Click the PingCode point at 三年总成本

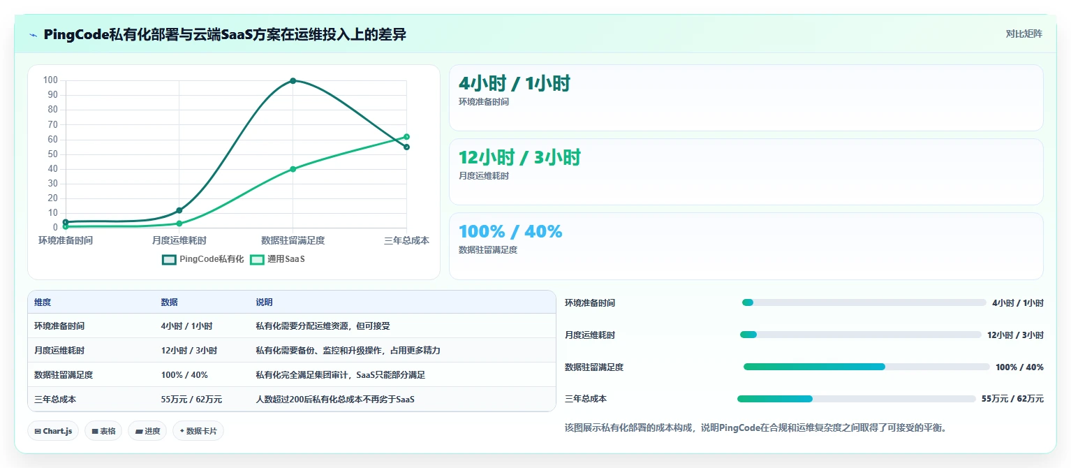406,147
